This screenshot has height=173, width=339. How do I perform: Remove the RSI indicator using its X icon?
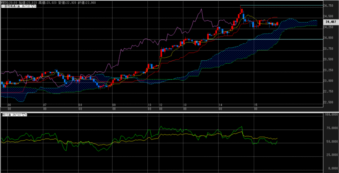25,115
